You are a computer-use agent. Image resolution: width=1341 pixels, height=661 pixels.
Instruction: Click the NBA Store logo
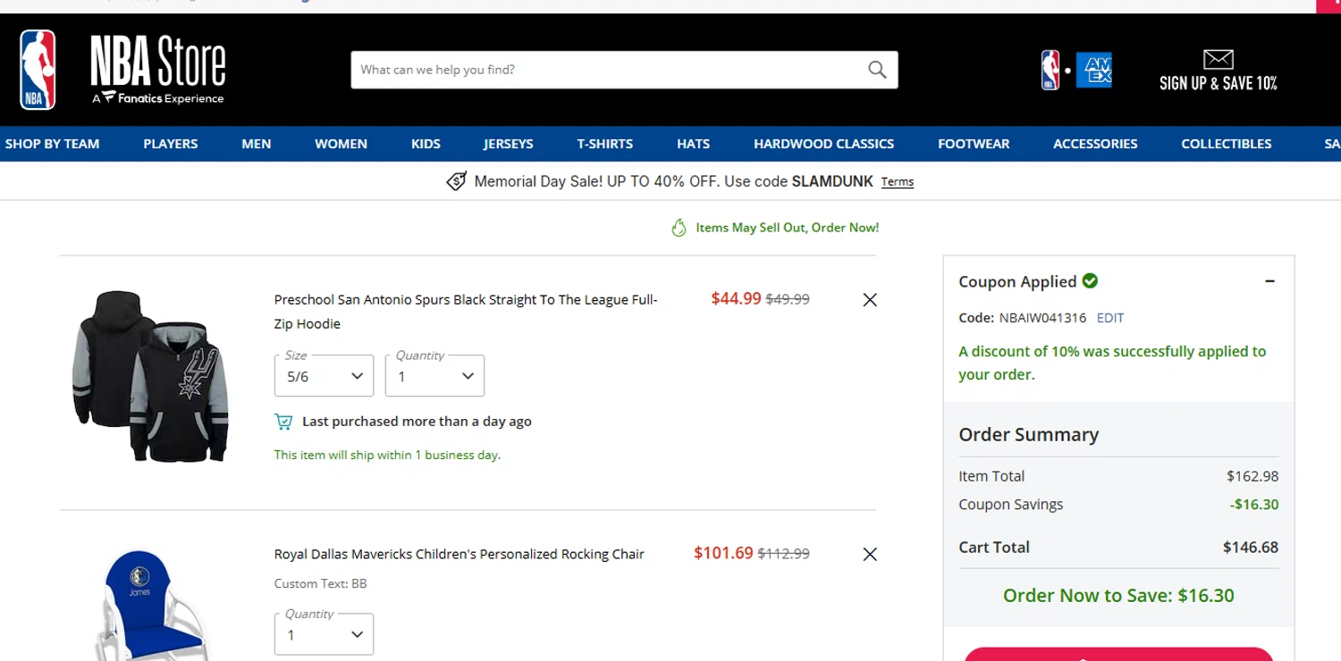tap(122, 70)
